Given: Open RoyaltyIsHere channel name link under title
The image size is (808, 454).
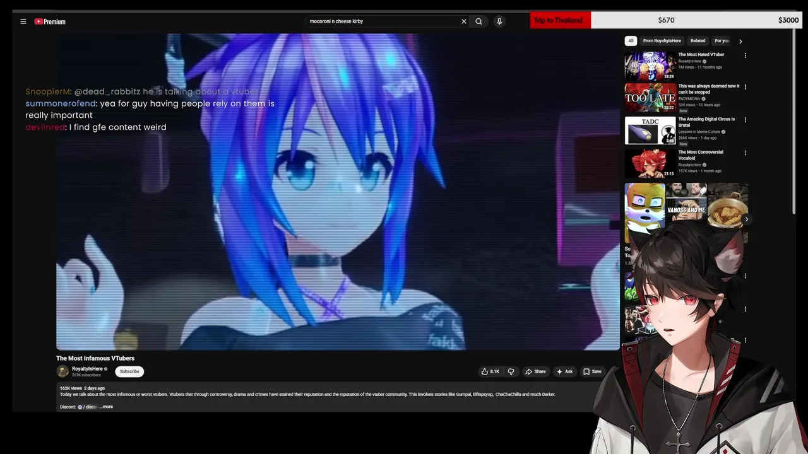Looking at the screenshot, I should 87,369.
